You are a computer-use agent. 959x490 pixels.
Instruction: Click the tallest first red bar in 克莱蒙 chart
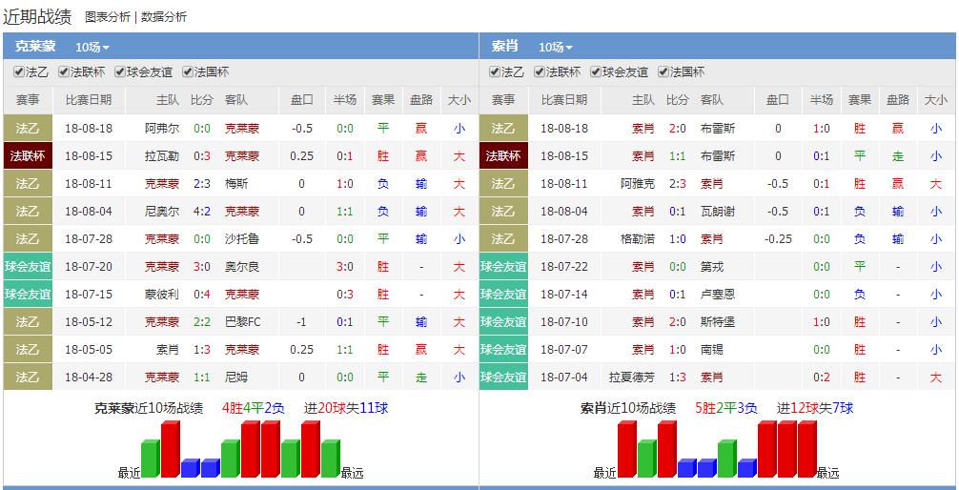coord(170,449)
